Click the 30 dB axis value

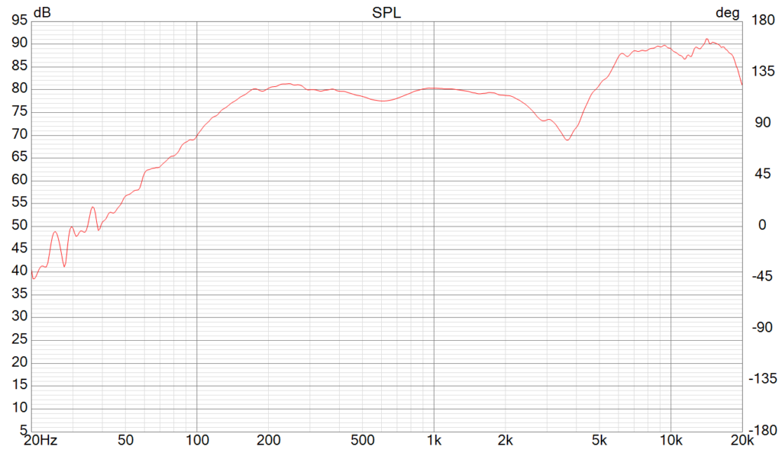click(x=19, y=316)
